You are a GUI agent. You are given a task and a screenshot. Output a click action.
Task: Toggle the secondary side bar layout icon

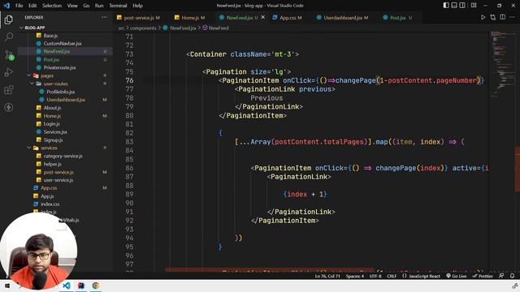[462, 6]
